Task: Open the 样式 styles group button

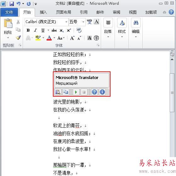Action: pos(122,28)
